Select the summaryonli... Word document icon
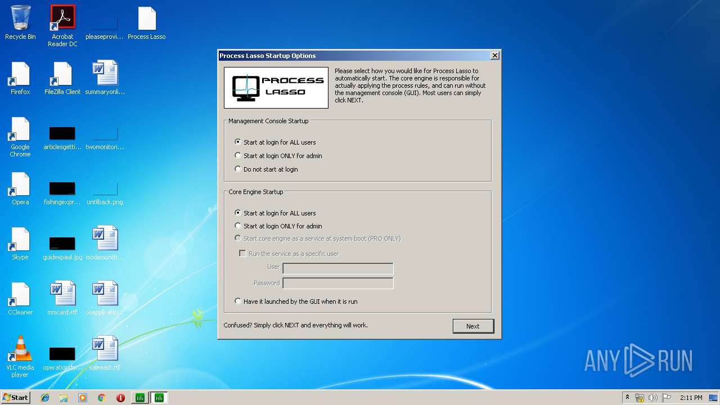Screen dimensions: 720x405 click(105, 78)
